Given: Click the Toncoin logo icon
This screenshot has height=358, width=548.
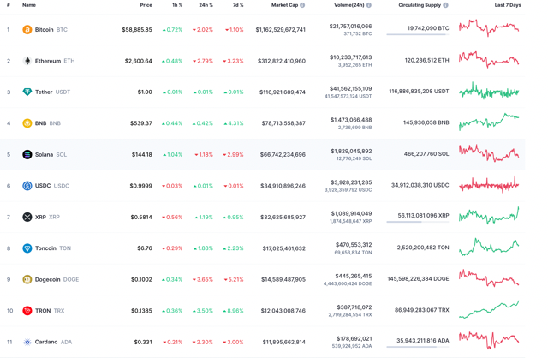Looking at the screenshot, I should [x=27, y=248].
